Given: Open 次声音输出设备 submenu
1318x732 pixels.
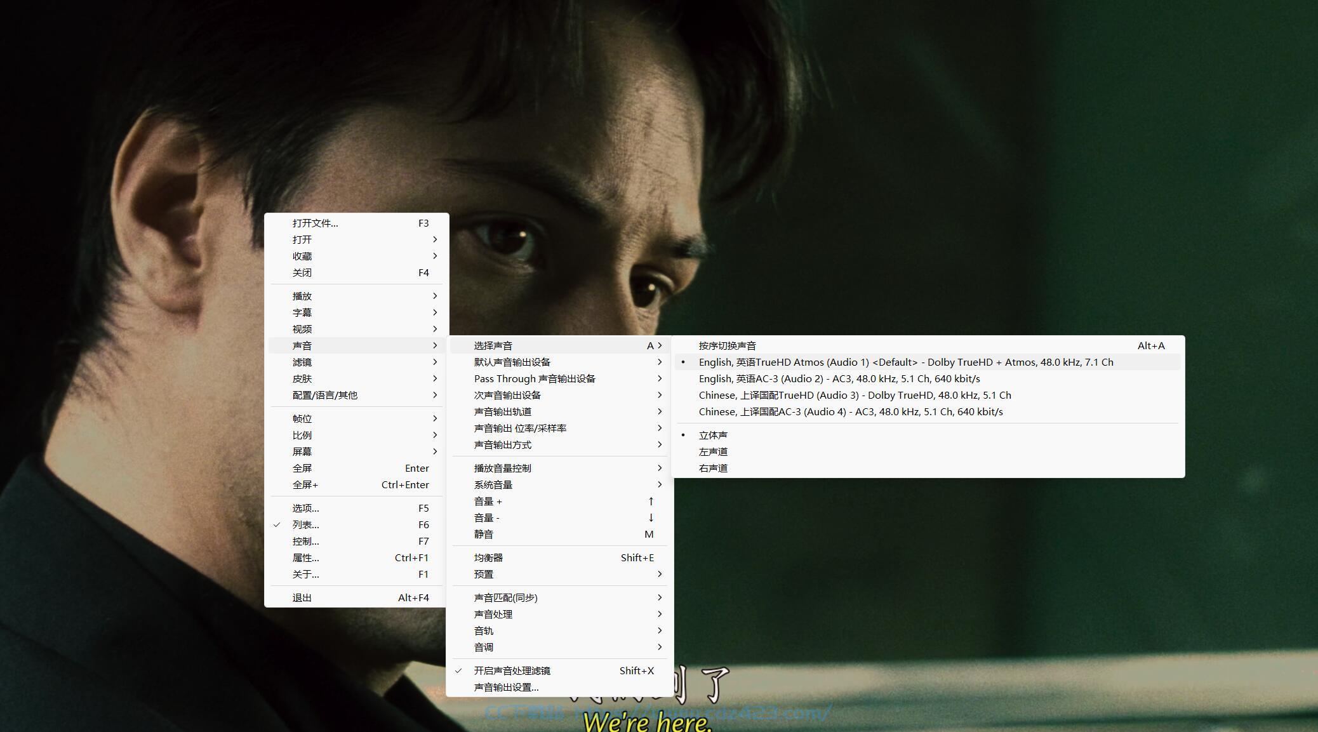Looking at the screenshot, I should coord(560,395).
